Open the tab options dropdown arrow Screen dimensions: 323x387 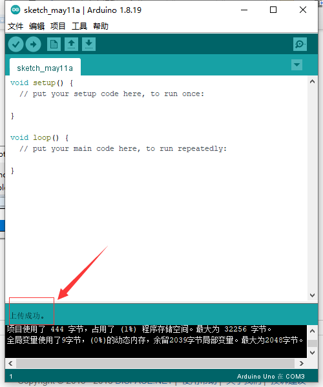297,65
